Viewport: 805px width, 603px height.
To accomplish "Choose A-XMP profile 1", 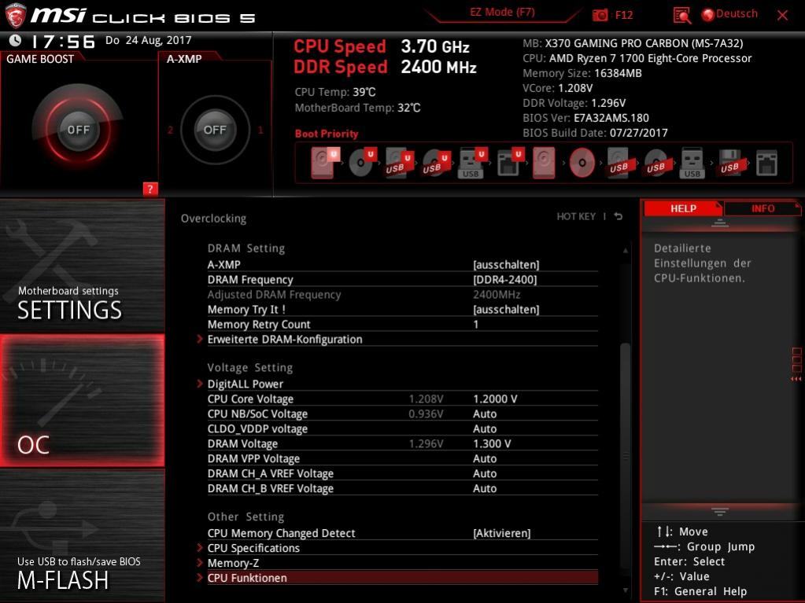I will [x=260, y=130].
